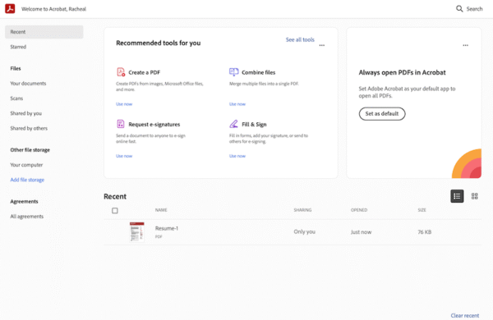
Task: Sort by the SIZE column header
Action: coord(422,210)
